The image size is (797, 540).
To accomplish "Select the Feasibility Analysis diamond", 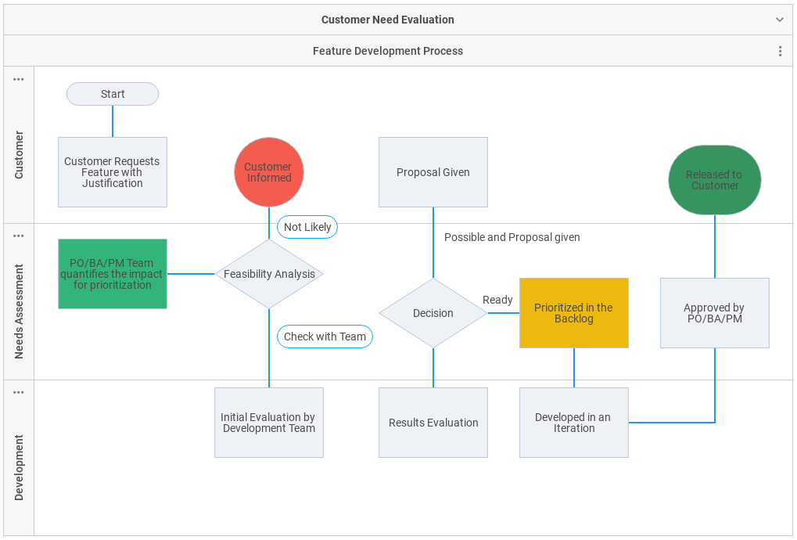I will click(x=269, y=274).
